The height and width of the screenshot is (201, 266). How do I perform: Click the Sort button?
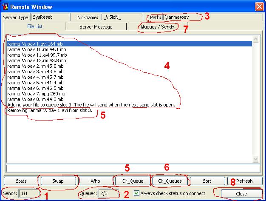(x=207, y=181)
